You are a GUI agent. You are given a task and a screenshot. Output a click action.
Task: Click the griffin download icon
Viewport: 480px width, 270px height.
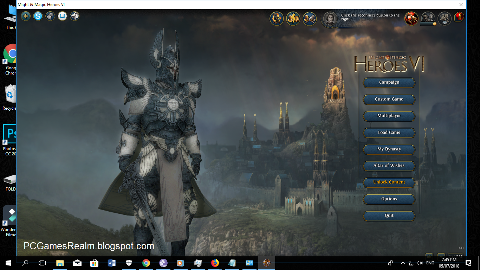click(444, 18)
